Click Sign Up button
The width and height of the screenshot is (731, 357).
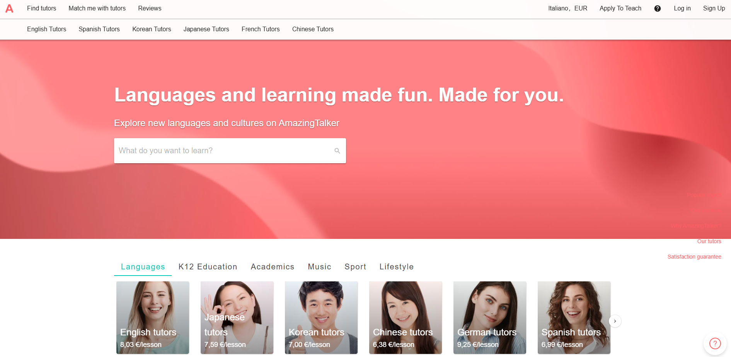coord(714,8)
